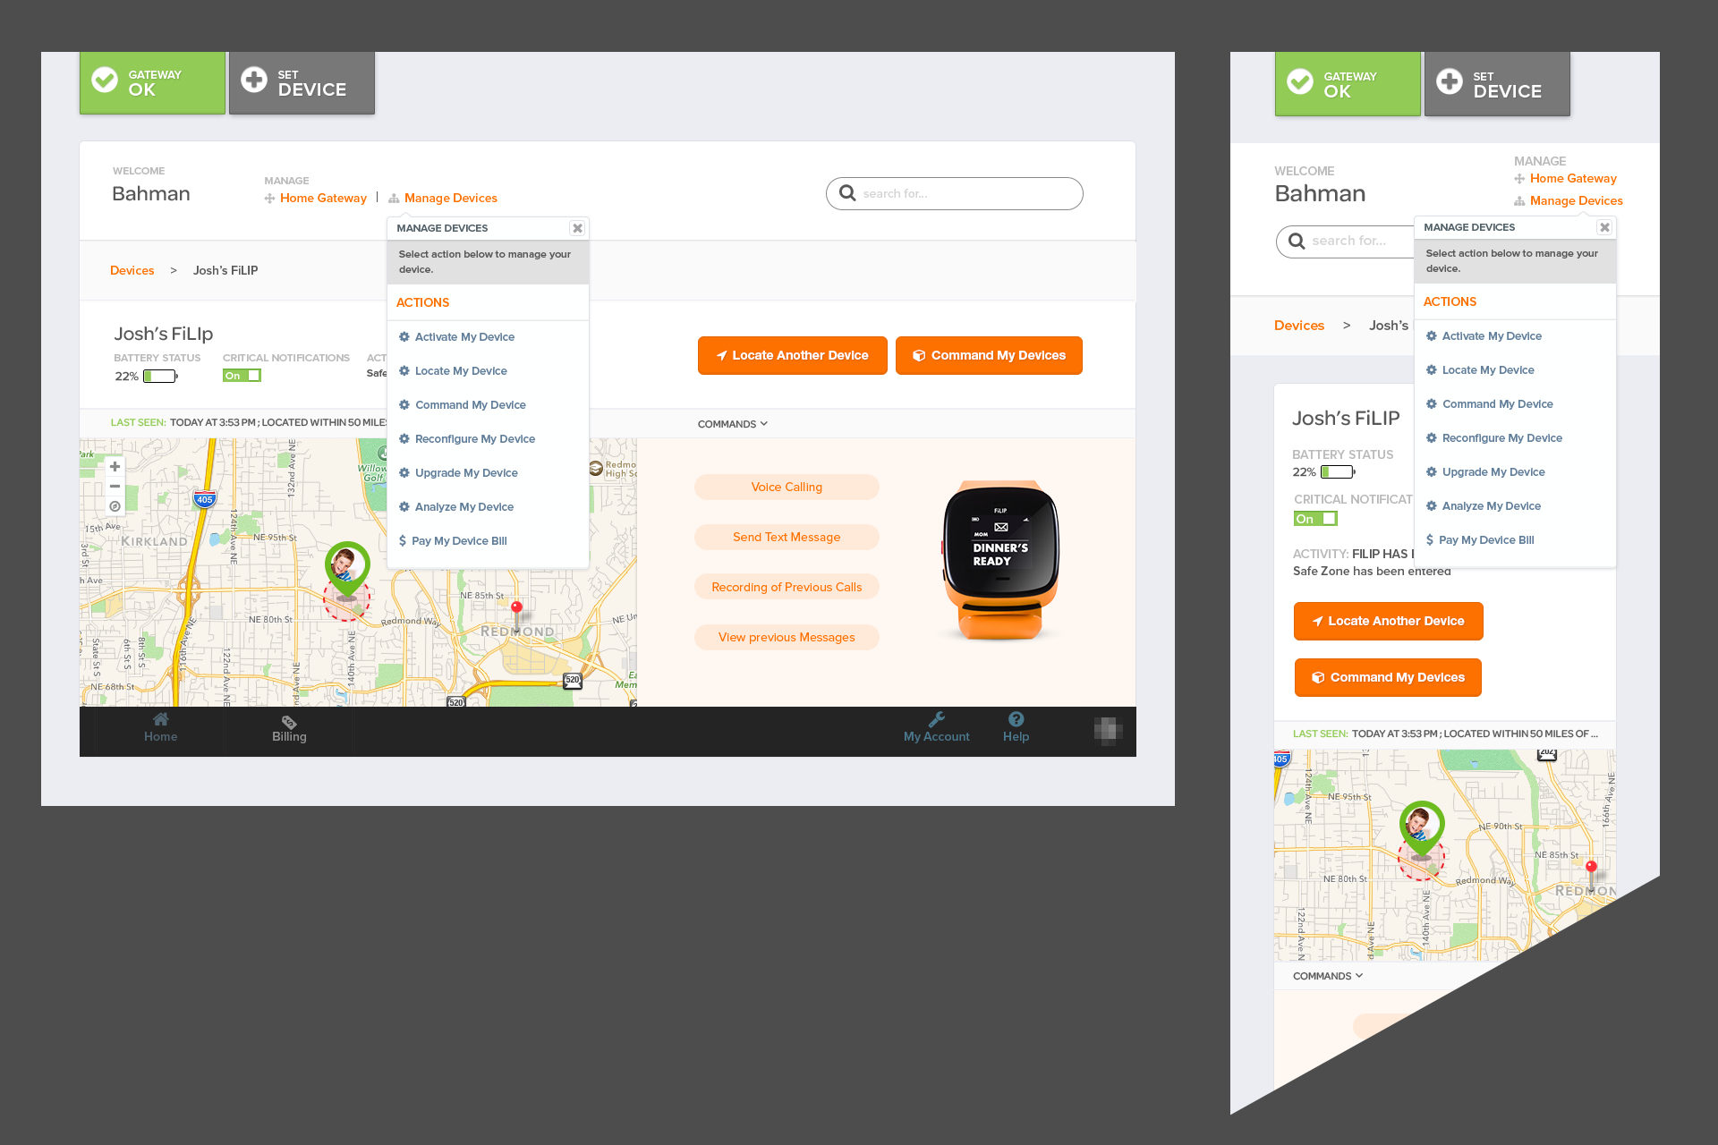Collapse Commands section in desktop view
1718x1145 pixels.
(733, 424)
